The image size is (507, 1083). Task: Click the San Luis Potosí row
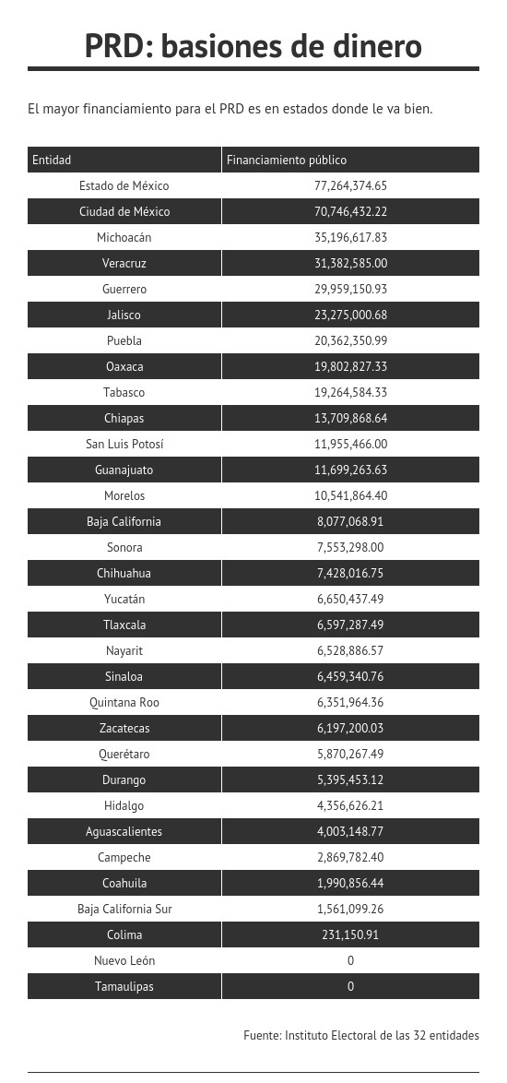click(x=253, y=444)
